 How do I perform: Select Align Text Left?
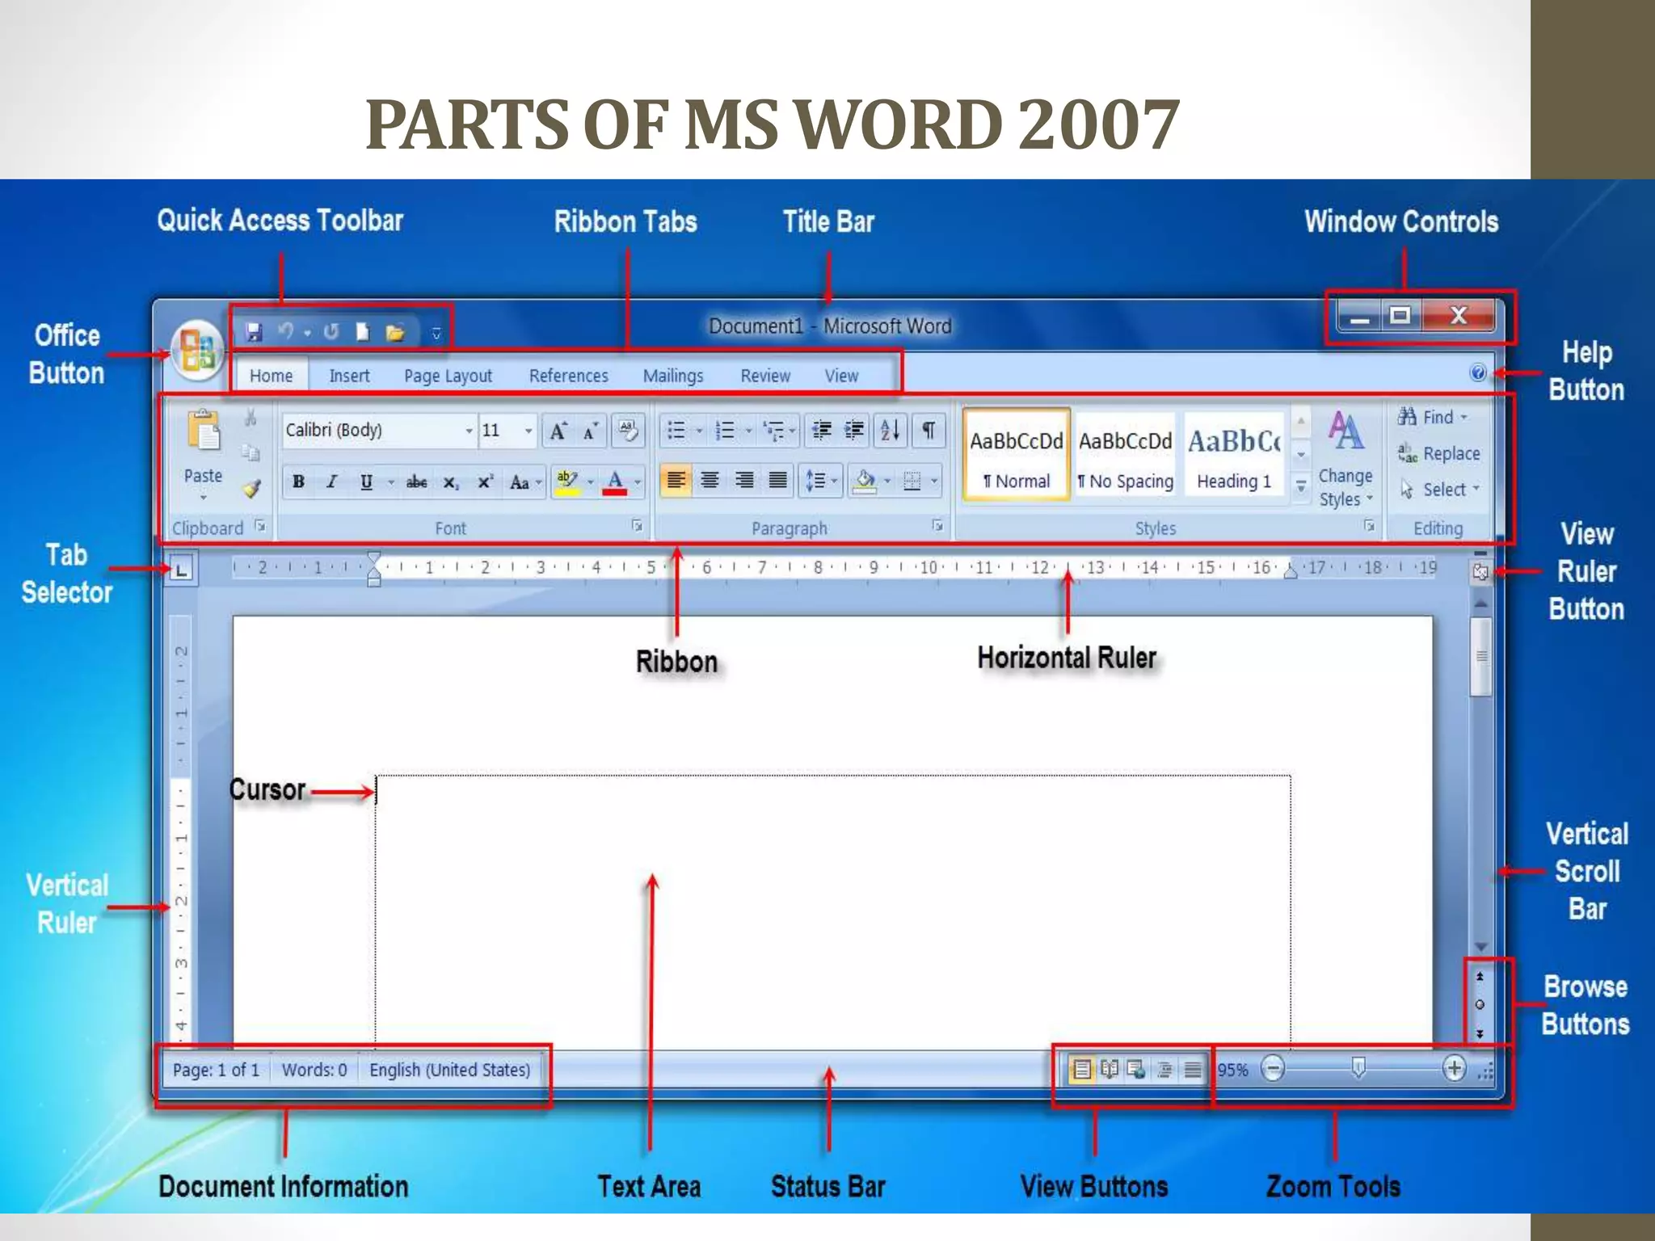pyautogui.click(x=676, y=482)
